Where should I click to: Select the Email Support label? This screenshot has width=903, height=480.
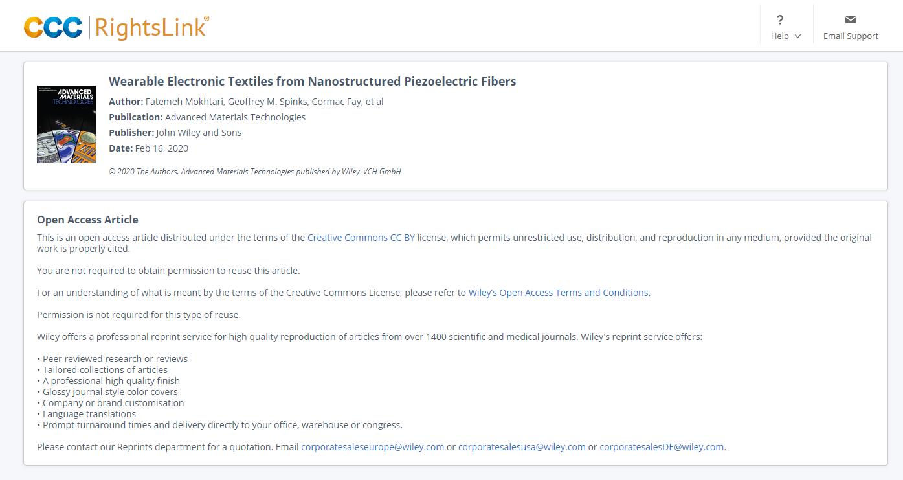851,36
